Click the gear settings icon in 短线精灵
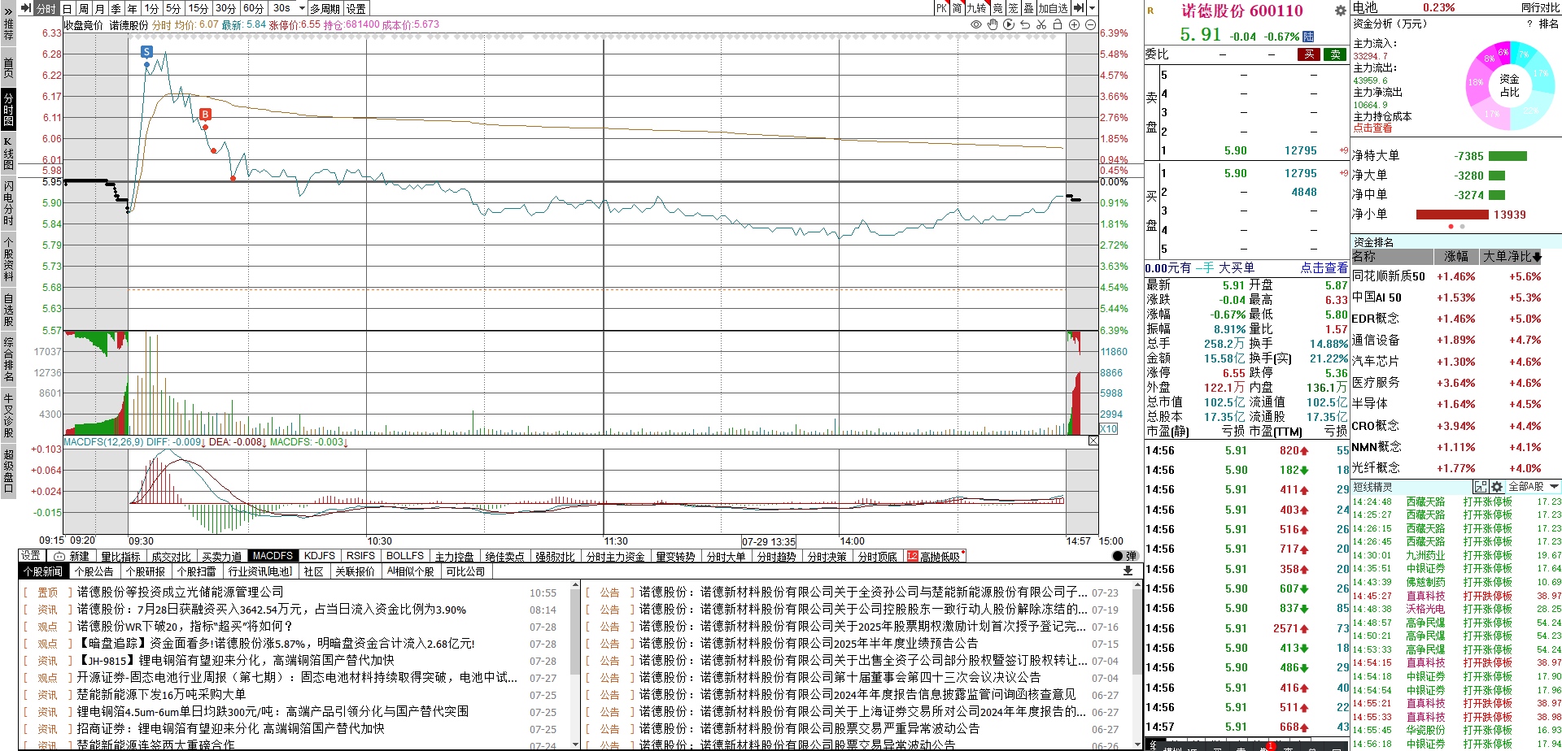This screenshot has height=751, width=1562. coord(1497,487)
